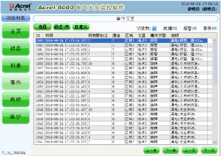Open the 自定义 custom date filter
This screenshot has height=156, width=221.
click(x=81, y=27)
